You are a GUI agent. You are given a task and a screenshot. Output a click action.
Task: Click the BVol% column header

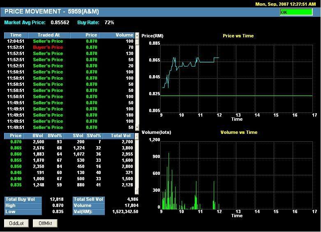coord(55,136)
